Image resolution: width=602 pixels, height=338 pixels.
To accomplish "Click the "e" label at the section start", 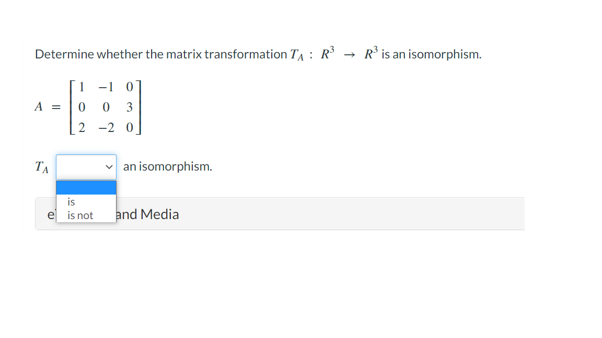I will coord(51,214).
